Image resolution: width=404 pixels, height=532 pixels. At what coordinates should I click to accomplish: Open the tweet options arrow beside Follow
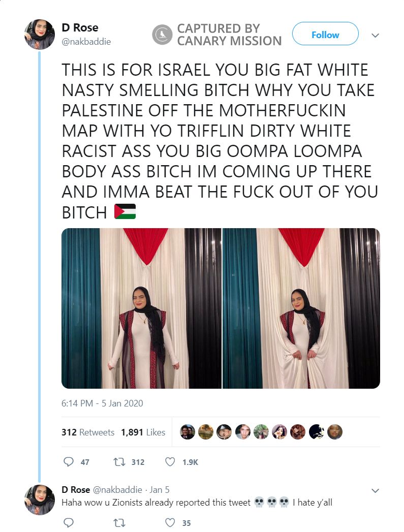point(375,36)
